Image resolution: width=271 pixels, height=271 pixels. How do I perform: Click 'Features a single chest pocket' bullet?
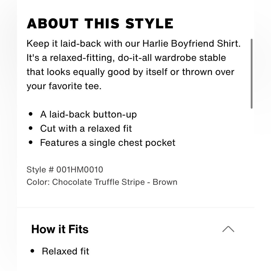tap(108, 143)
